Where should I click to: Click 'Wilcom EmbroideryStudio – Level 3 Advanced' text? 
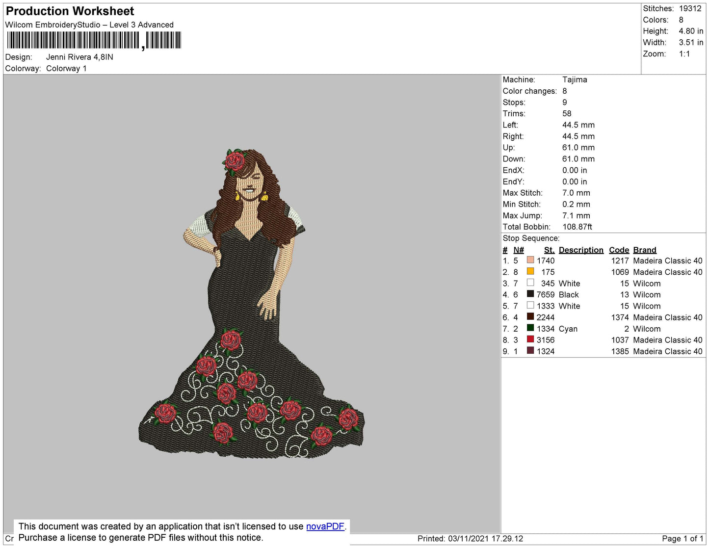click(89, 25)
